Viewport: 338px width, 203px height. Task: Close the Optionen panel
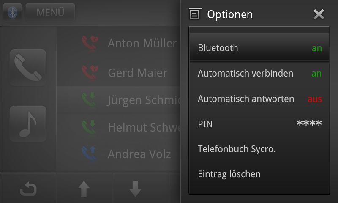319,14
